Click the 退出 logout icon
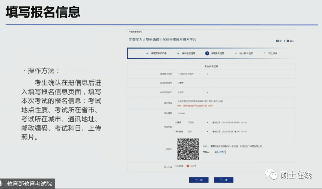This screenshot has width=322, height=189. click(288, 41)
